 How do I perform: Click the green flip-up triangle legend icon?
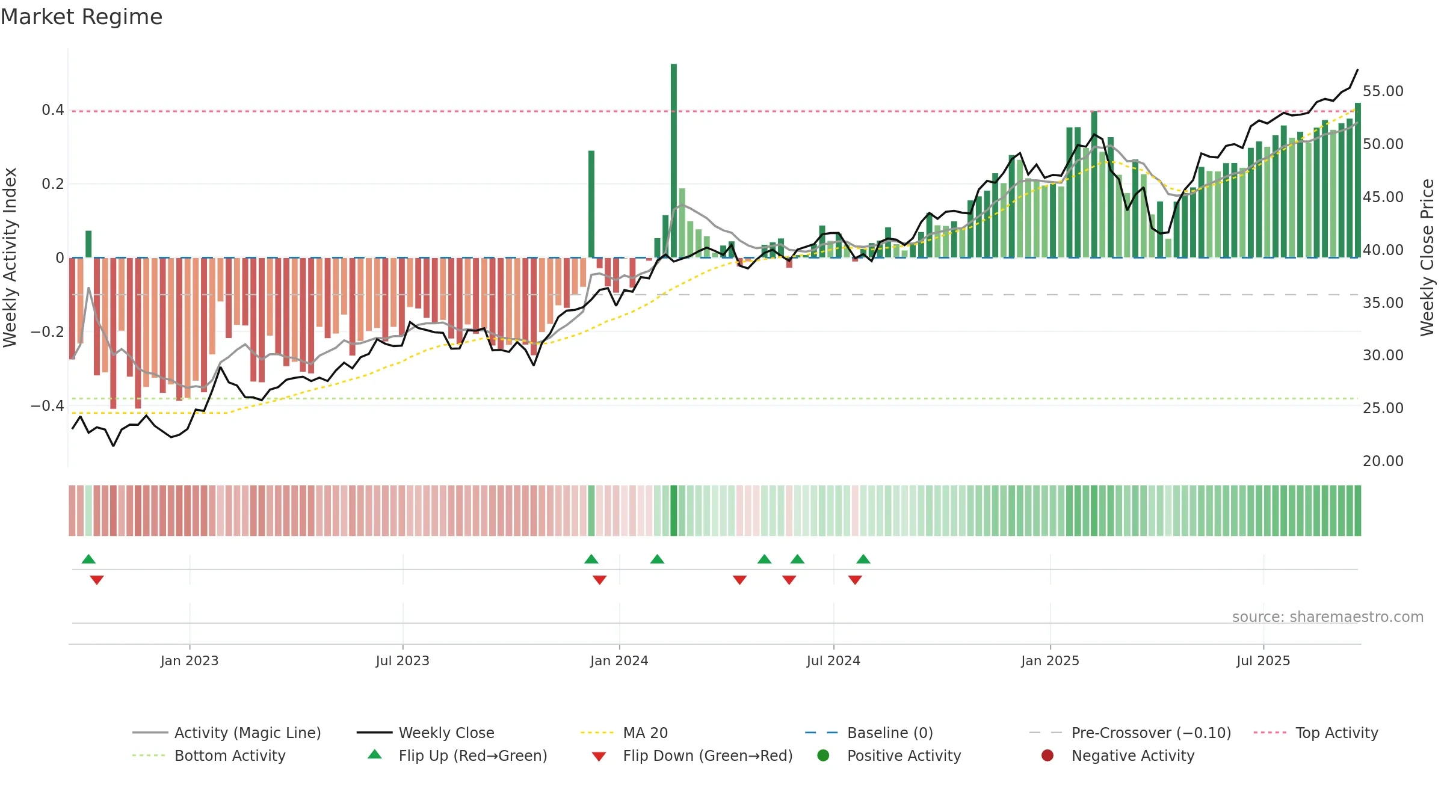375,754
